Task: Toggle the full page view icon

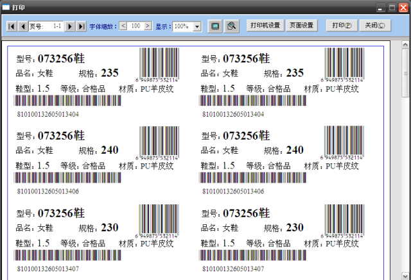Action: (215, 26)
